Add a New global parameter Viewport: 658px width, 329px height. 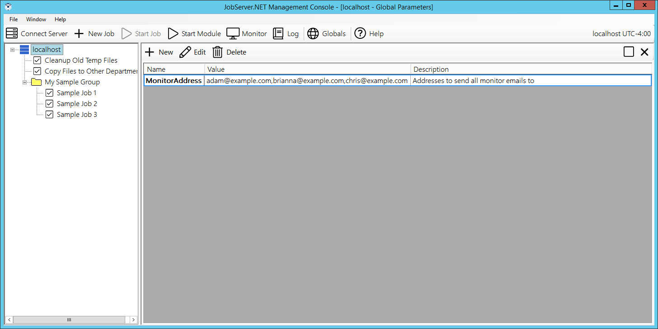(x=159, y=52)
